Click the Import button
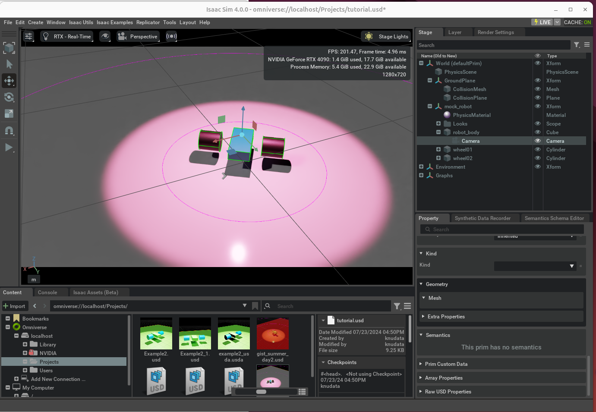The width and height of the screenshot is (596, 412). (x=14, y=306)
